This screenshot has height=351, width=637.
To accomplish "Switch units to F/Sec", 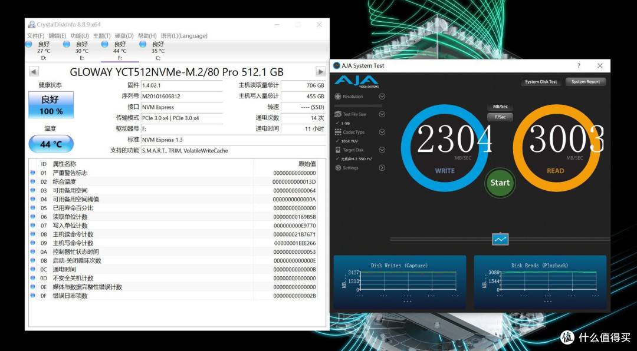I will click(500, 117).
